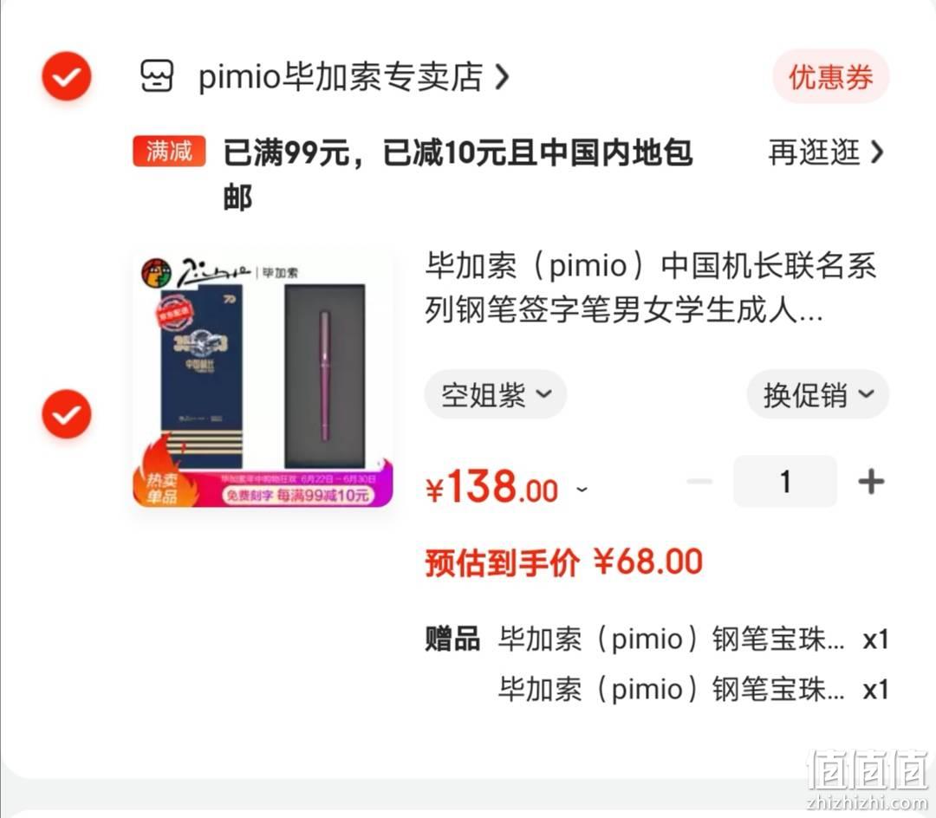Click the chevron after the store name
Image resolution: width=936 pixels, height=818 pixels.
[502, 77]
